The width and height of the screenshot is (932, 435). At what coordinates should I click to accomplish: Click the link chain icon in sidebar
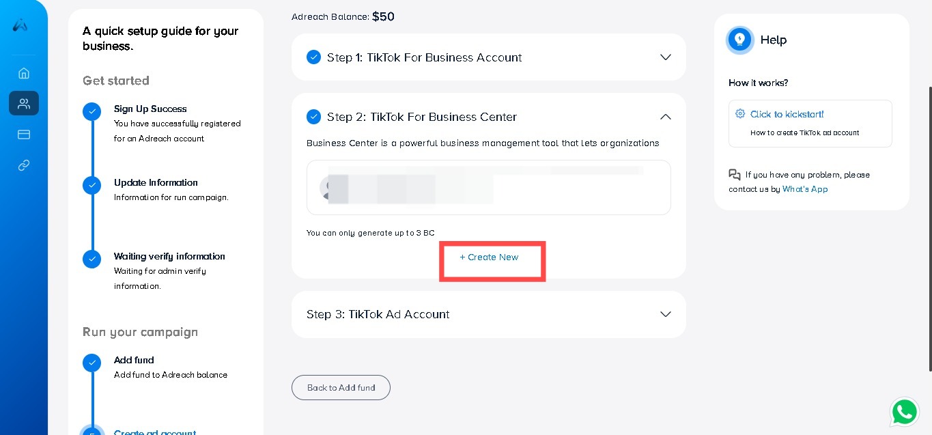pyautogui.click(x=24, y=165)
